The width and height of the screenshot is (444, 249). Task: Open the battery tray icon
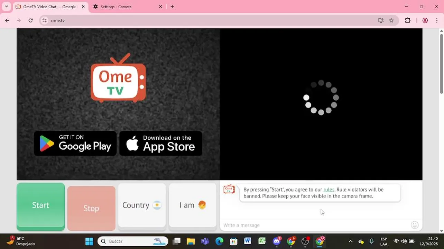click(x=412, y=241)
